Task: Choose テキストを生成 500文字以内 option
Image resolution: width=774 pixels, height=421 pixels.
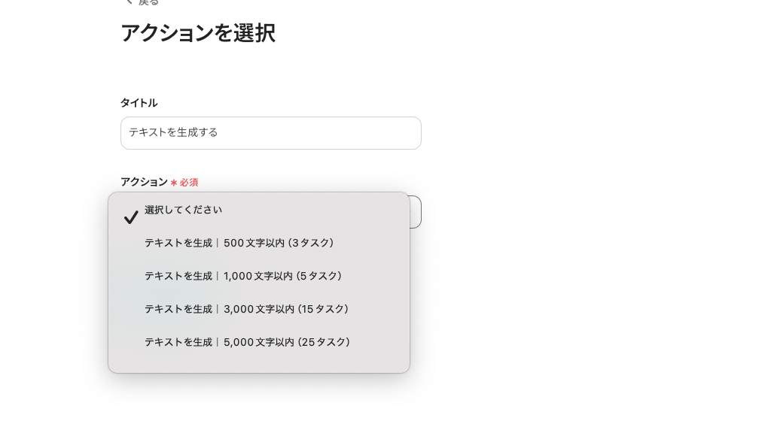Action: click(239, 244)
